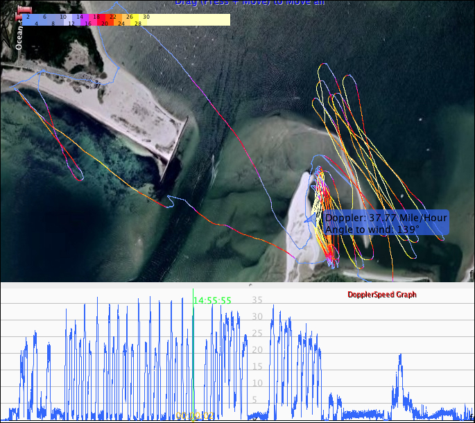The width and height of the screenshot is (475, 423).
Task: Click the orange time label at graph bottom
Action: (x=193, y=415)
